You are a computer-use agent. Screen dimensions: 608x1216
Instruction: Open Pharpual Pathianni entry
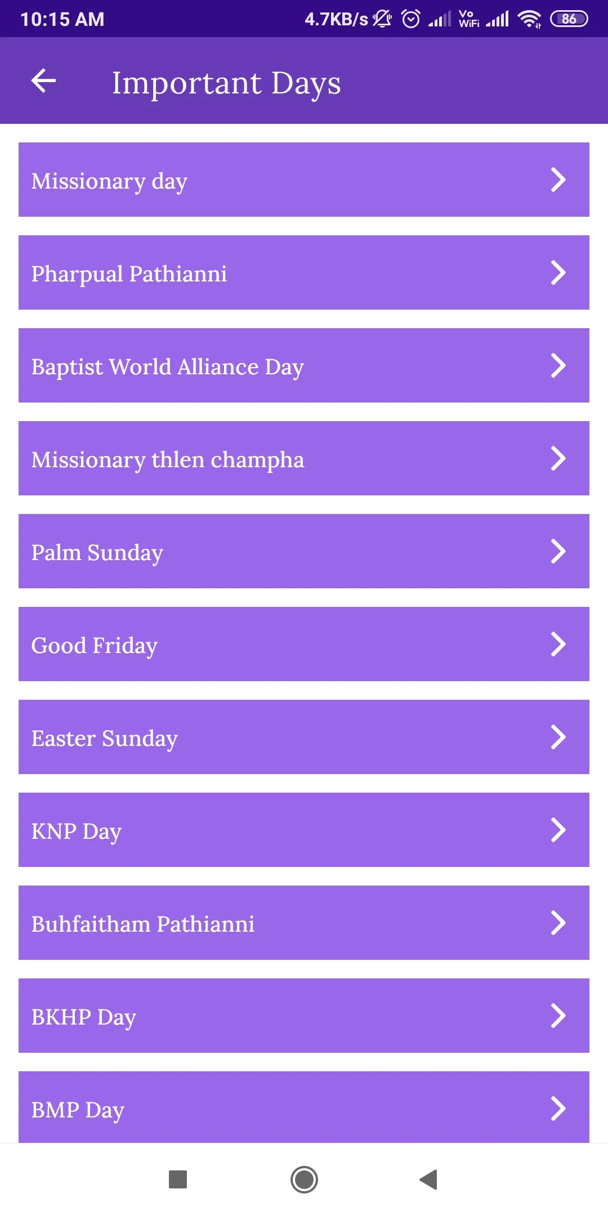(x=304, y=272)
